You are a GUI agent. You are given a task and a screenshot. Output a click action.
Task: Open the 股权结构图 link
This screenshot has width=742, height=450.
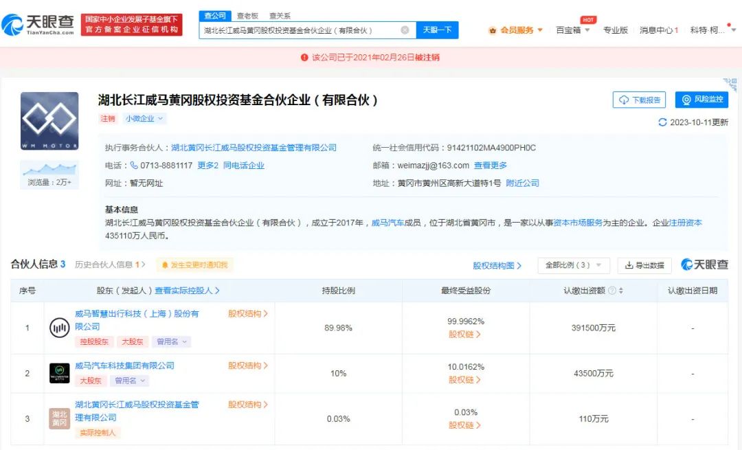coord(497,265)
